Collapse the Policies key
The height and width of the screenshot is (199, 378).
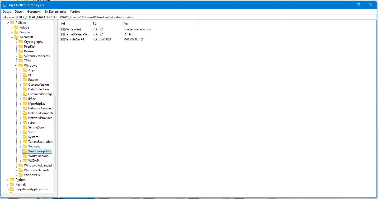8,23
